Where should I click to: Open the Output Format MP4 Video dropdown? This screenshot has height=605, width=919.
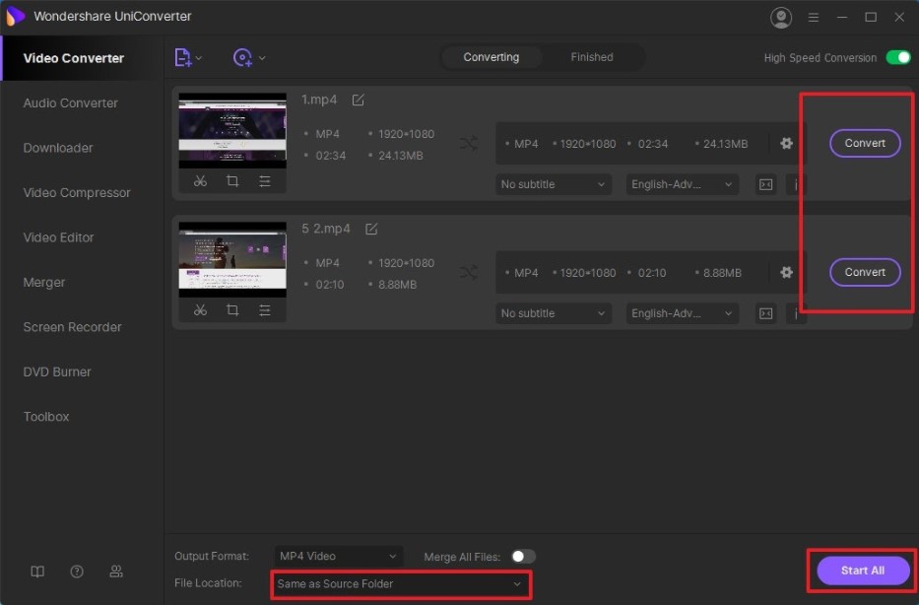coord(338,556)
